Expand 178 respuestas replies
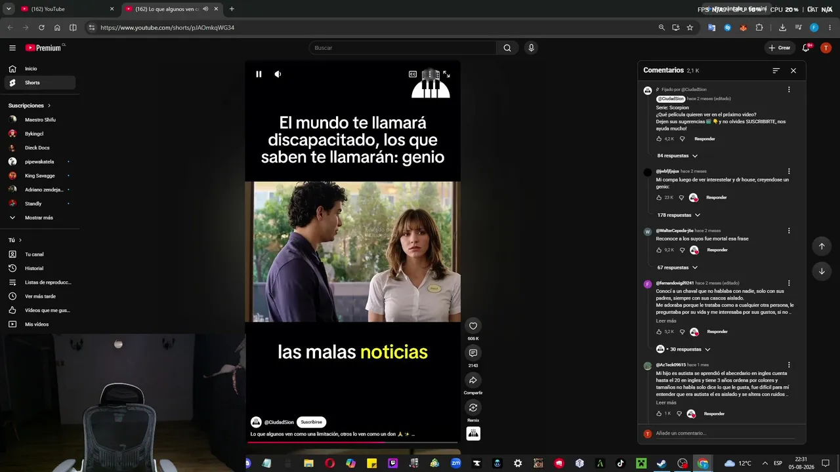 pyautogui.click(x=679, y=215)
